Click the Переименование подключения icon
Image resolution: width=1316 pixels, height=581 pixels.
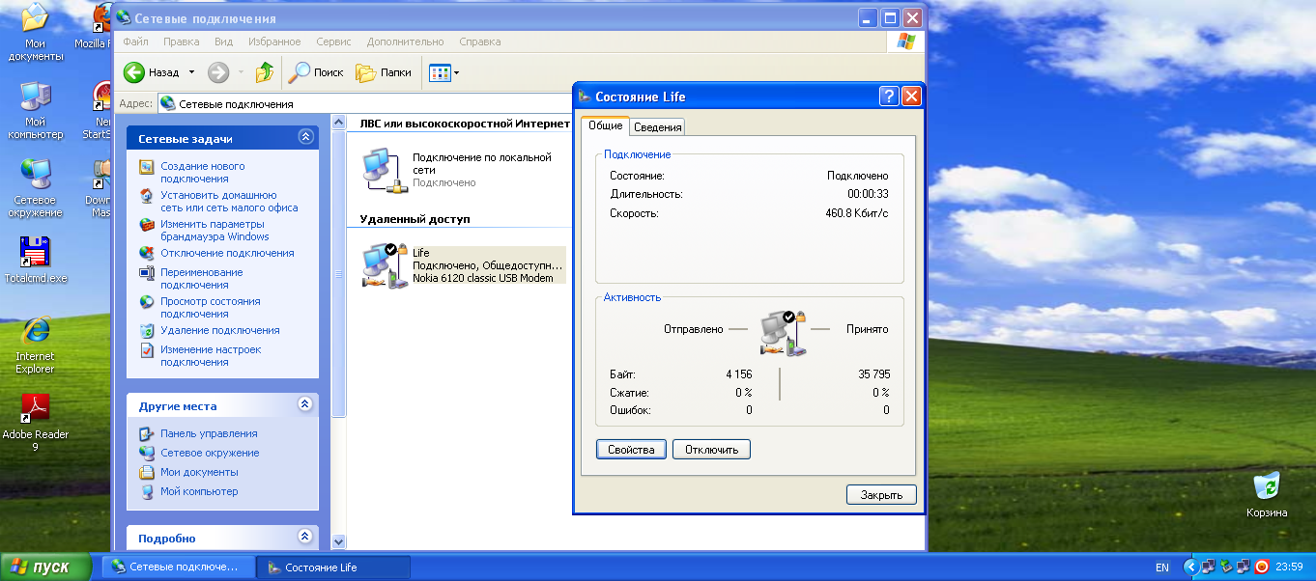coord(147,273)
